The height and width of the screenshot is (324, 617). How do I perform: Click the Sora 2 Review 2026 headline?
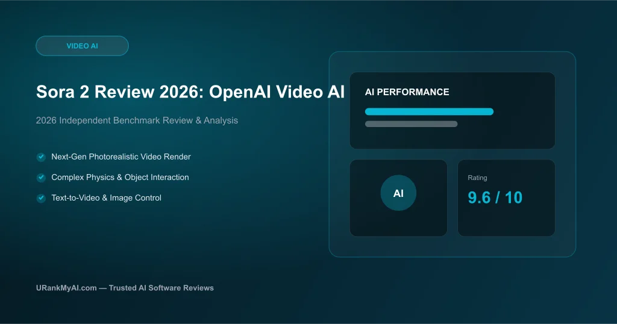pos(190,92)
